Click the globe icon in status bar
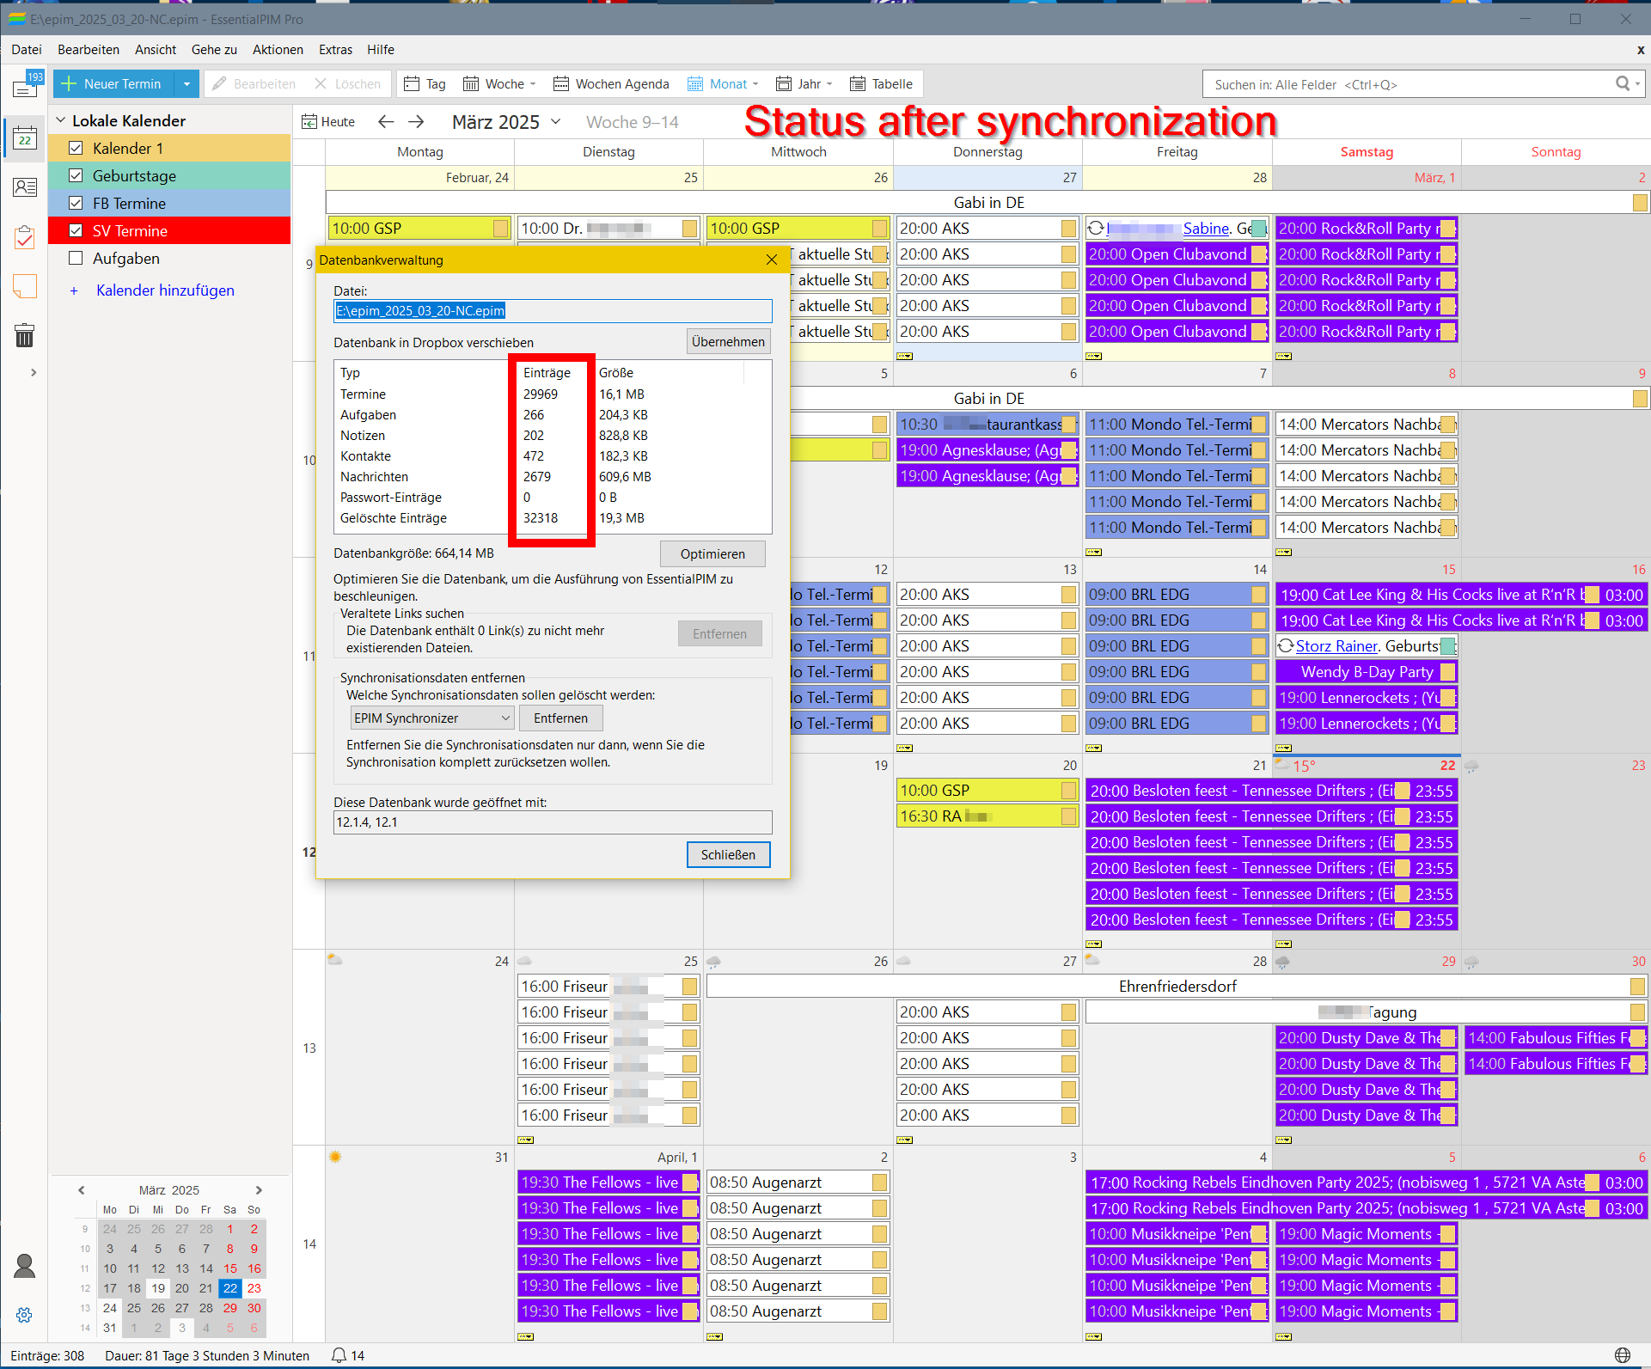1651x1369 pixels. (1623, 1355)
